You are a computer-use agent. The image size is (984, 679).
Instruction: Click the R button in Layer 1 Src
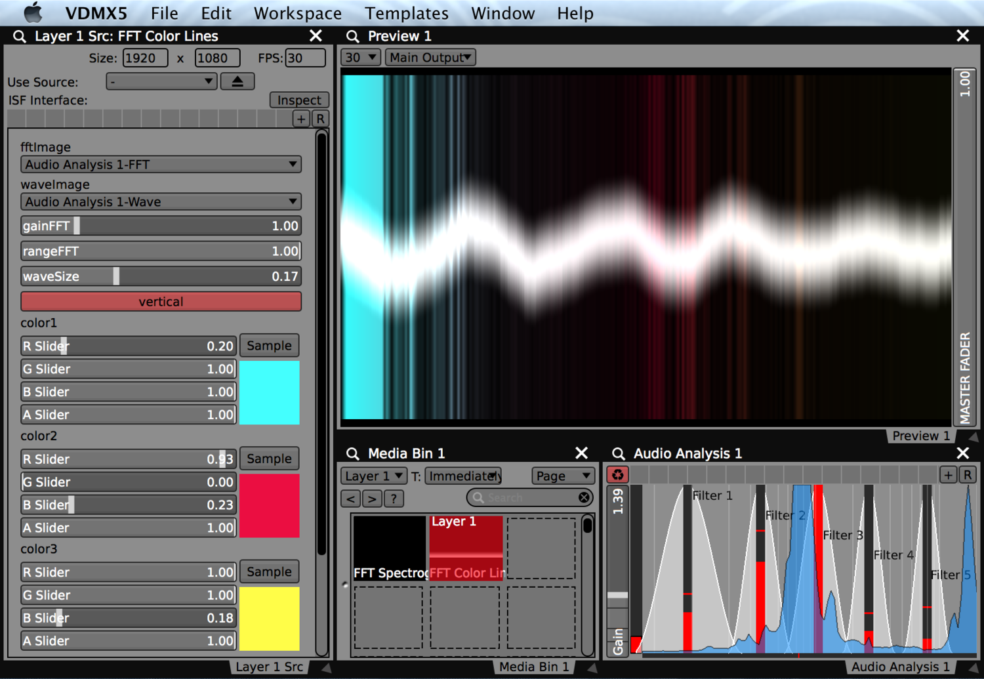(x=320, y=119)
